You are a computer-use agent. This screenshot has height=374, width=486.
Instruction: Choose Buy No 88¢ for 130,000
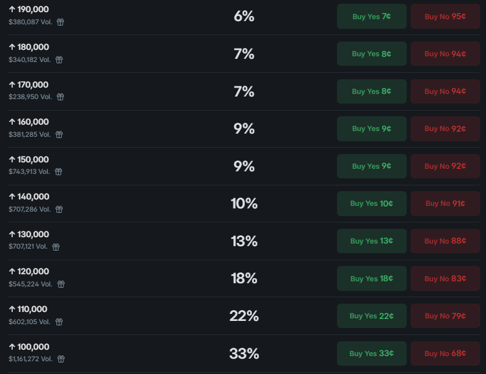coord(445,241)
